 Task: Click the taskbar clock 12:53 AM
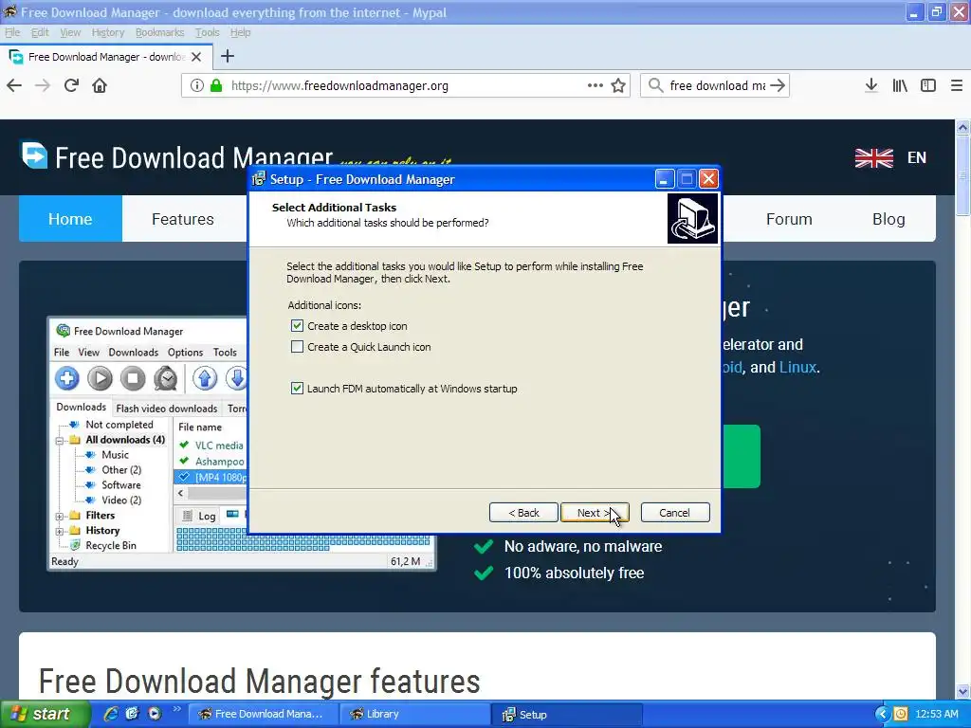[937, 714]
